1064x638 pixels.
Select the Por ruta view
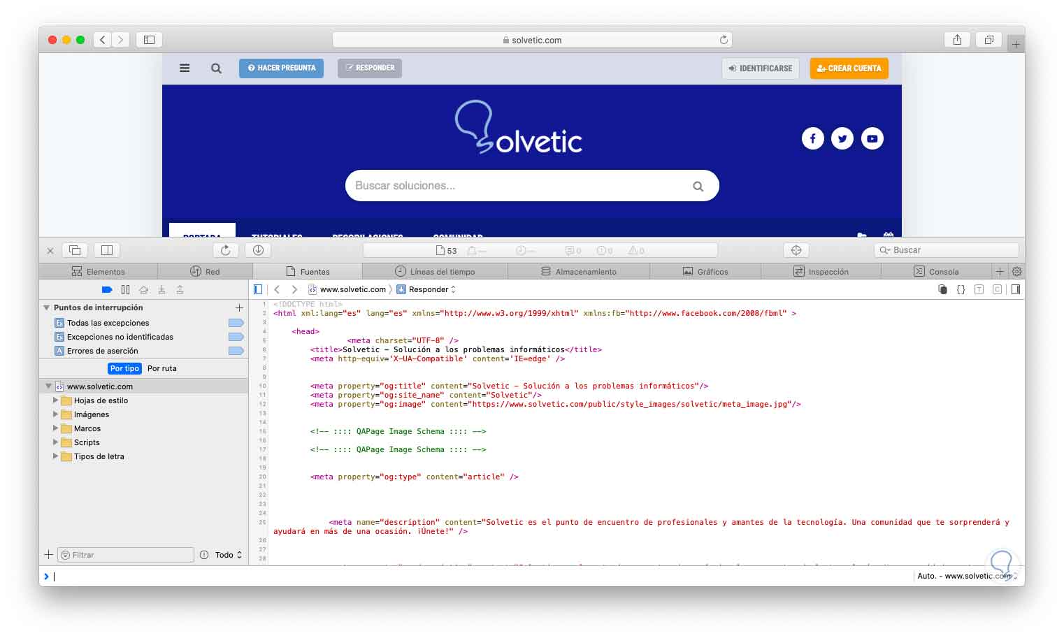point(162,368)
